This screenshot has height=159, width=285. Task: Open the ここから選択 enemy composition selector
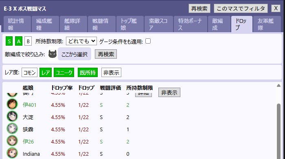coord(75,54)
